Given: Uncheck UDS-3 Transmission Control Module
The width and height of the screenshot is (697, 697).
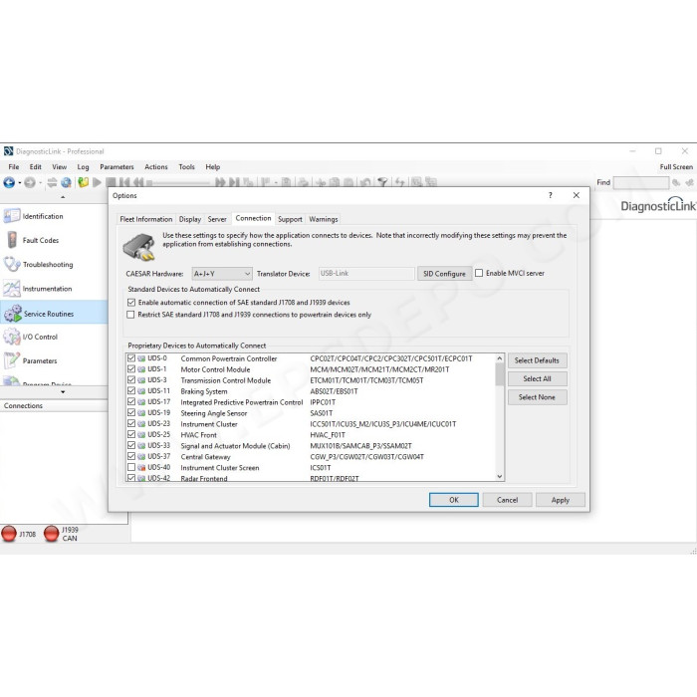Looking at the screenshot, I should [x=131, y=379].
